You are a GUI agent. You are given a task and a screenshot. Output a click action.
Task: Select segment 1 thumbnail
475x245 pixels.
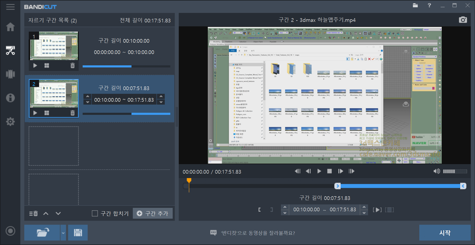(x=54, y=46)
